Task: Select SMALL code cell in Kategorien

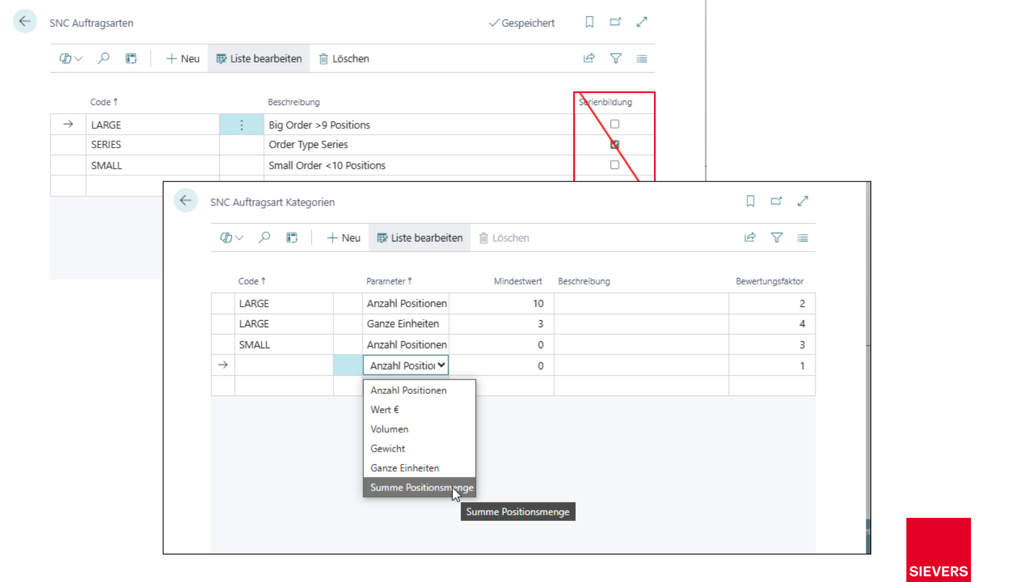Action: (x=284, y=345)
